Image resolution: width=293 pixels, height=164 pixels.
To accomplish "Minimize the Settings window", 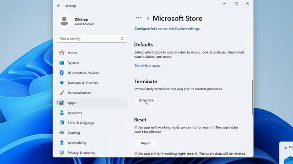I will click(x=225, y=4).
